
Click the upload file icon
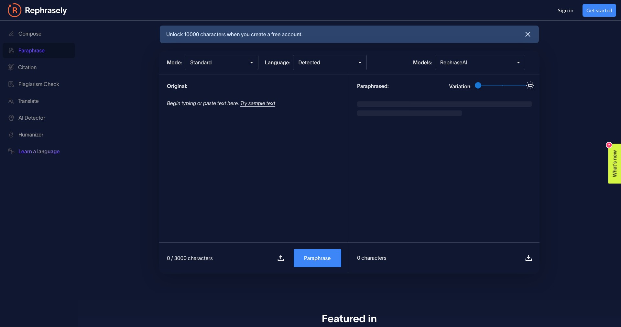pyautogui.click(x=281, y=258)
